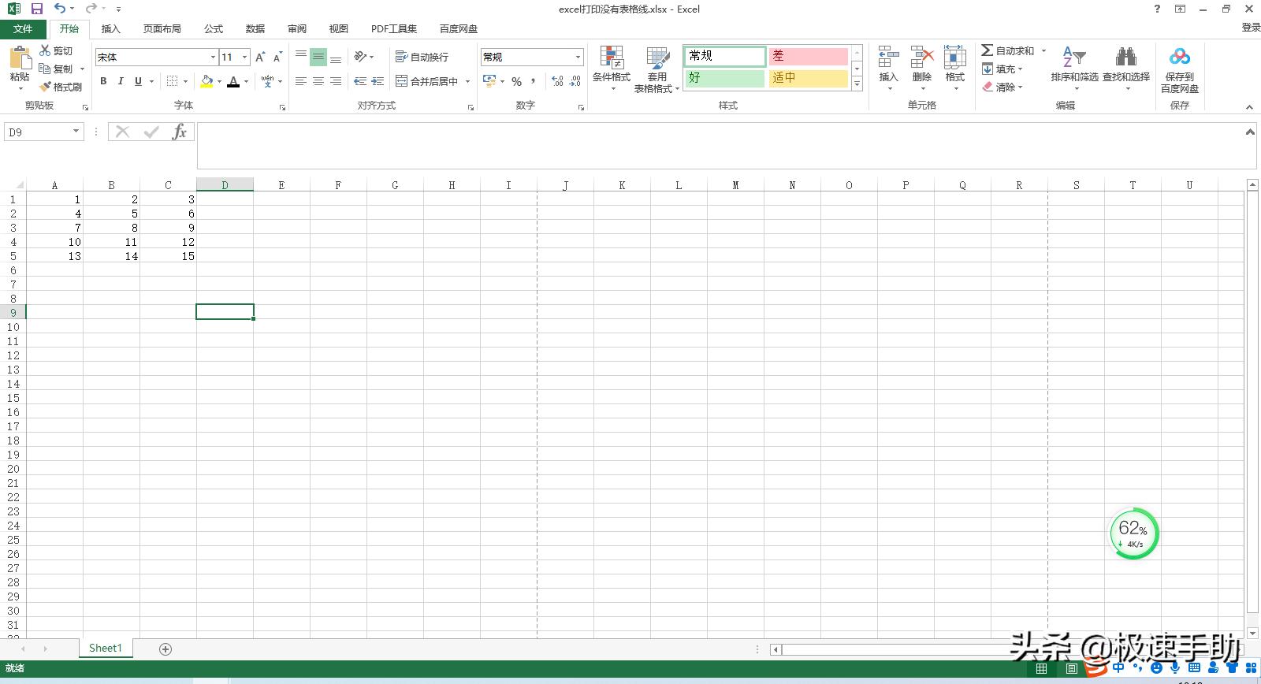Toggle italic text formatting
Screen dimensions: 1261x684
pos(121,81)
